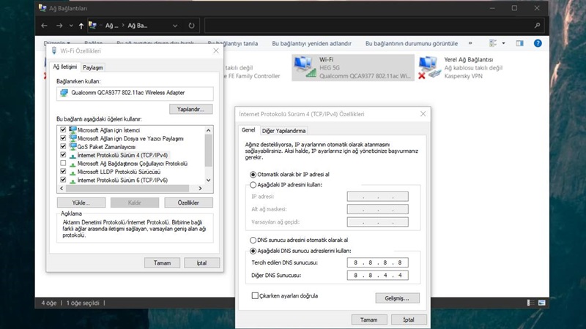The image size is (586, 329).
Task: Toggle Microsoft LLDP Protokolü Sürücüsü checkbox
Action: tap(63, 172)
